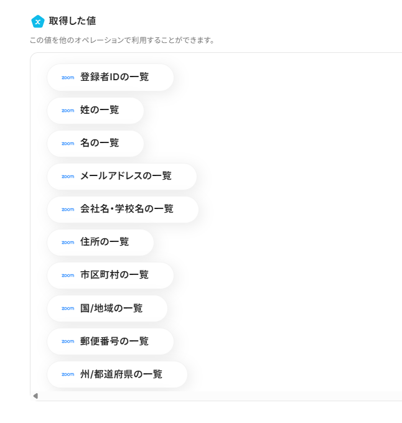Click the horizontal scrollbar left arrow
The image size is (402, 423).
[35, 396]
